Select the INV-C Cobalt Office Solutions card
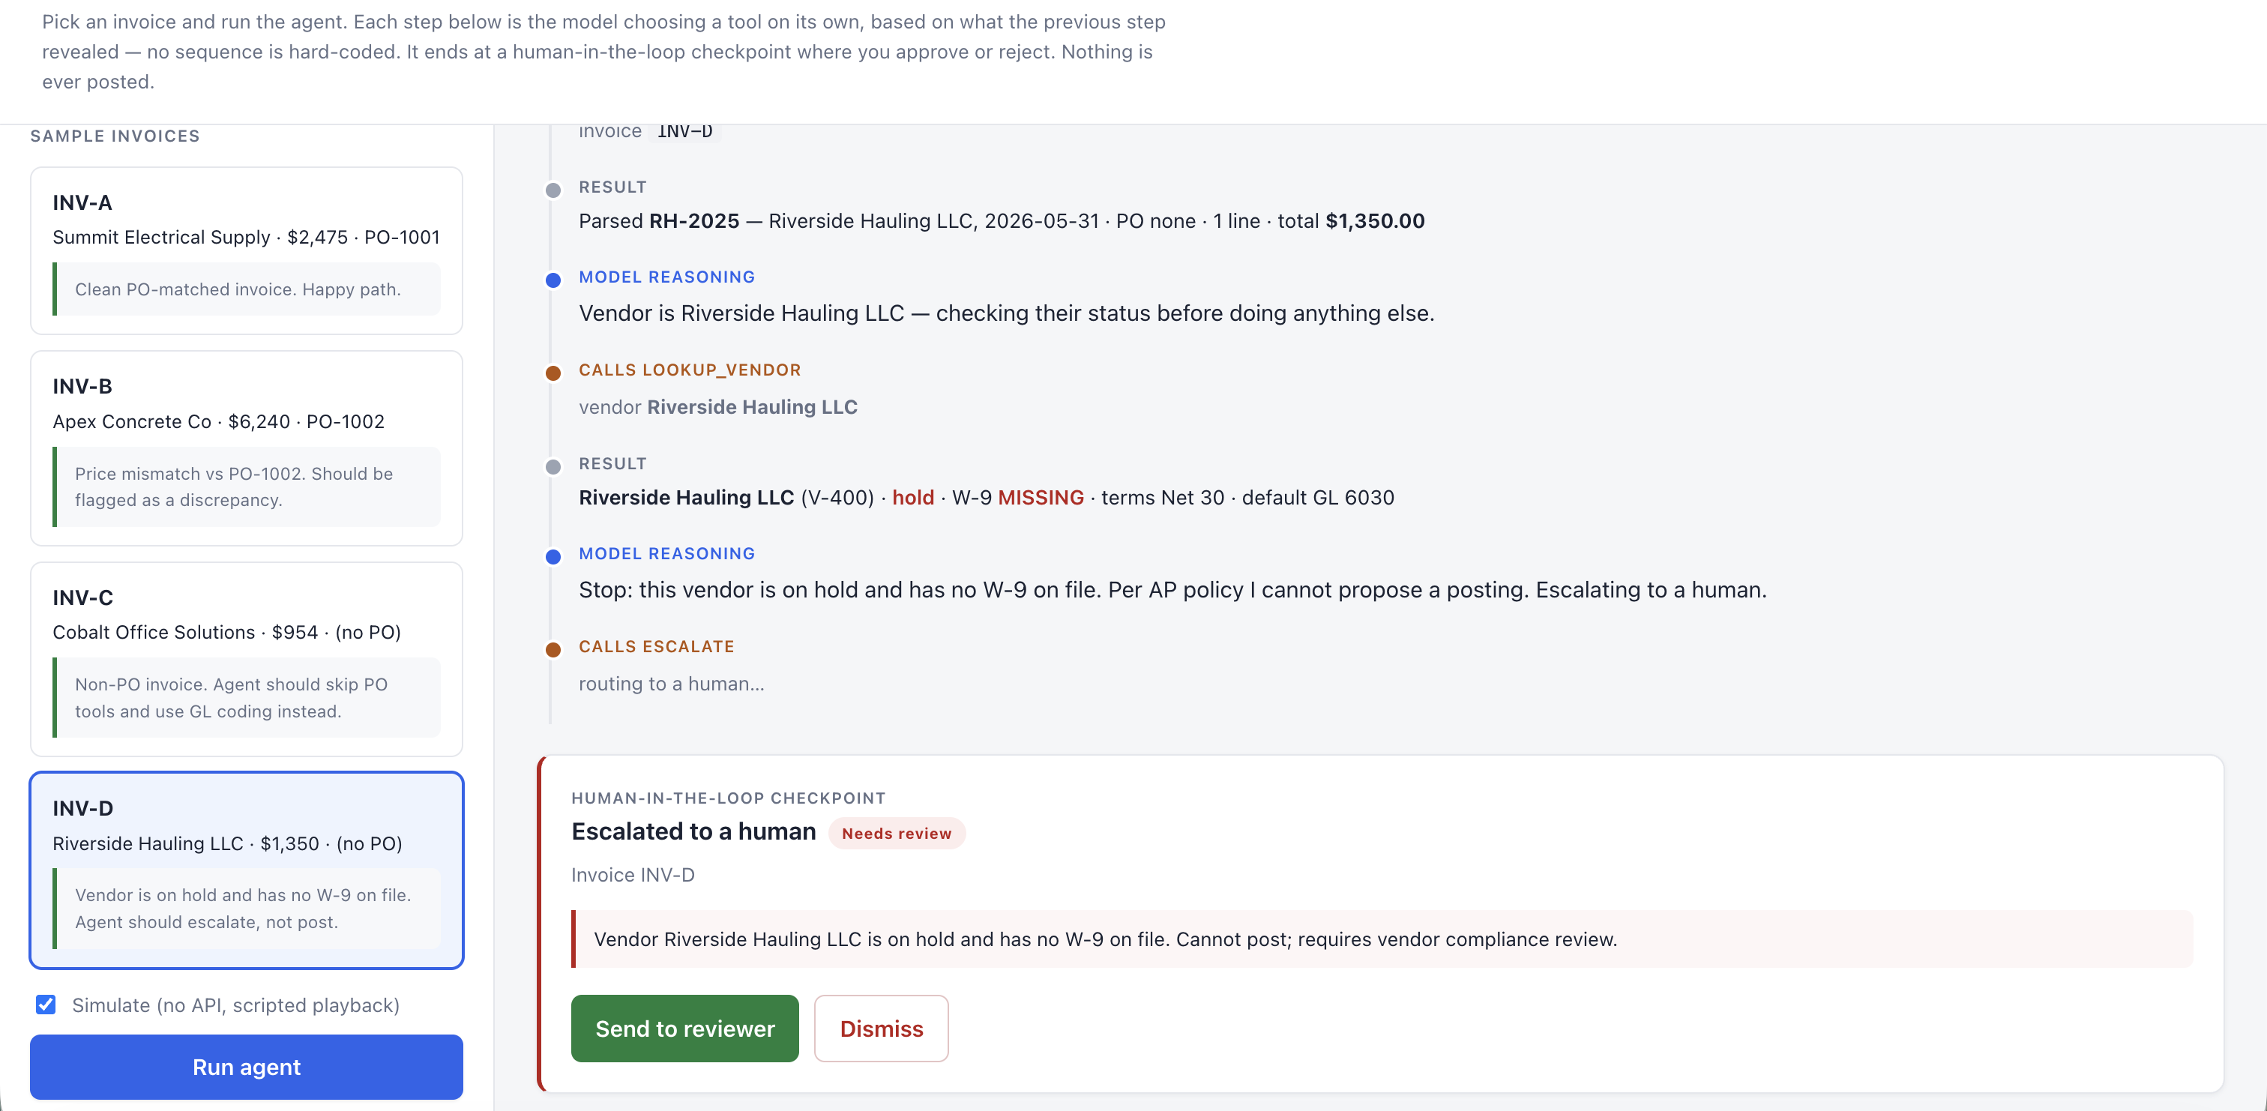2267x1111 pixels. [x=247, y=660]
